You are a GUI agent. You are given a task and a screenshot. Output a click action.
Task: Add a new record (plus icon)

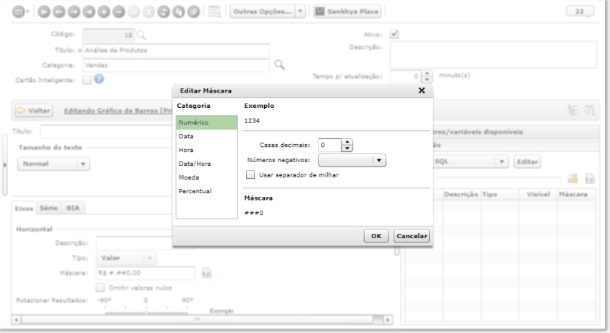(104, 12)
